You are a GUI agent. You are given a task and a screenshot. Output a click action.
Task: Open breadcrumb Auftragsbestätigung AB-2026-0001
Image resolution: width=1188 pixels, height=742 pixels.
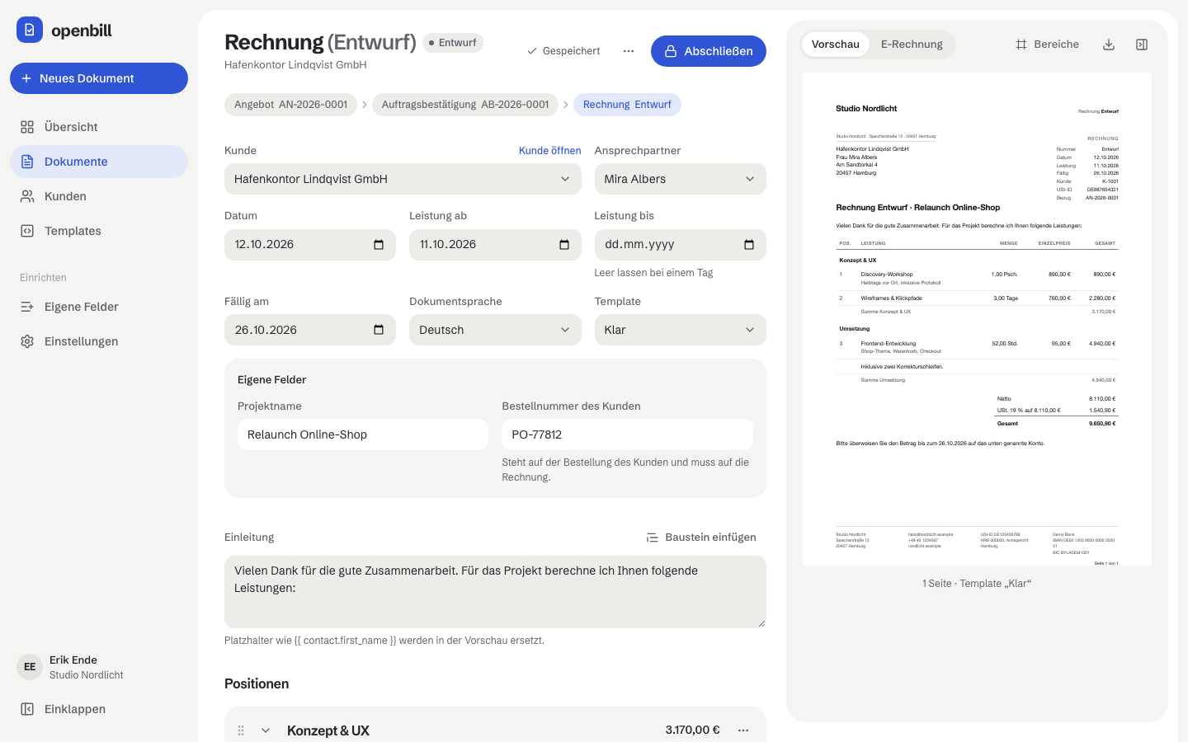[x=465, y=105]
